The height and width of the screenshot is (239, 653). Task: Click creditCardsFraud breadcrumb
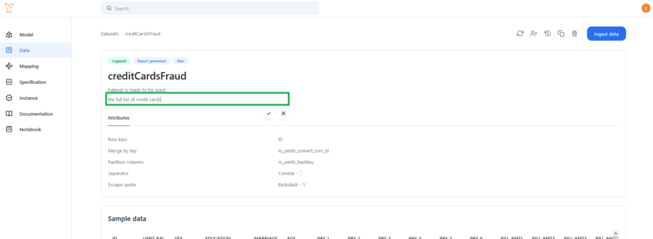point(142,34)
